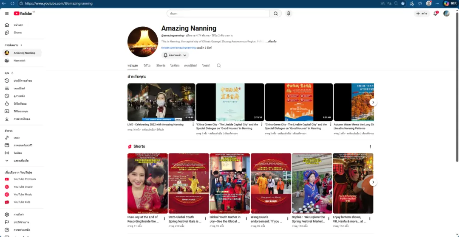This screenshot has height=237, width=459.
Task: Open Settings gear in sidebar
Action: pyautogui.click(x=23, y=215)
